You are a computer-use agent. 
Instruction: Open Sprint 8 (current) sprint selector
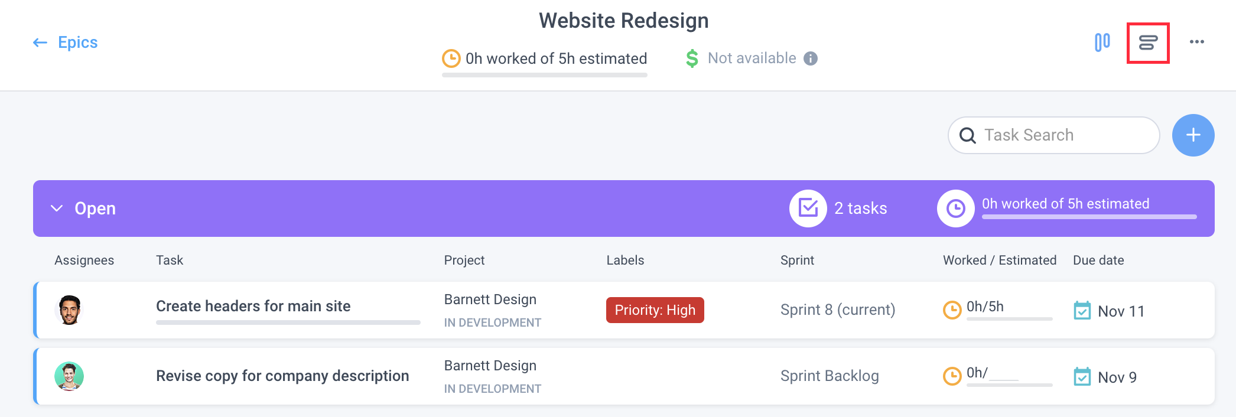[837, 310]
